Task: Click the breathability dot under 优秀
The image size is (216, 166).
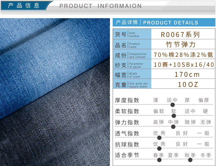Action: click(x=159, y=138)
